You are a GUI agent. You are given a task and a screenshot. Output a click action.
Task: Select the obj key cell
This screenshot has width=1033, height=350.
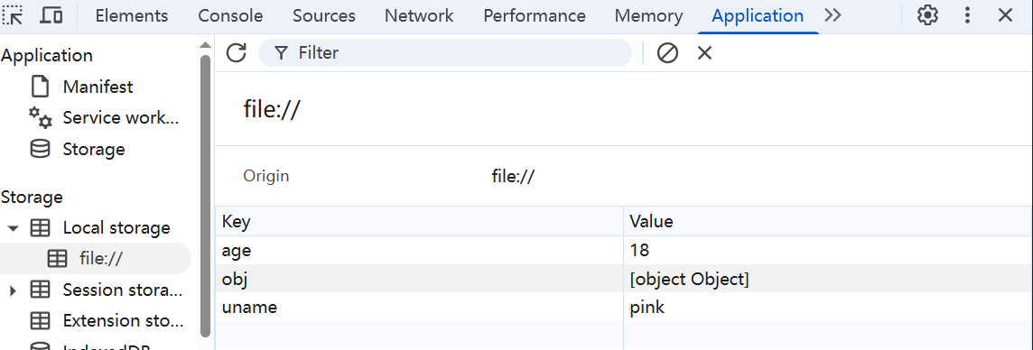[x=419, y=279]
